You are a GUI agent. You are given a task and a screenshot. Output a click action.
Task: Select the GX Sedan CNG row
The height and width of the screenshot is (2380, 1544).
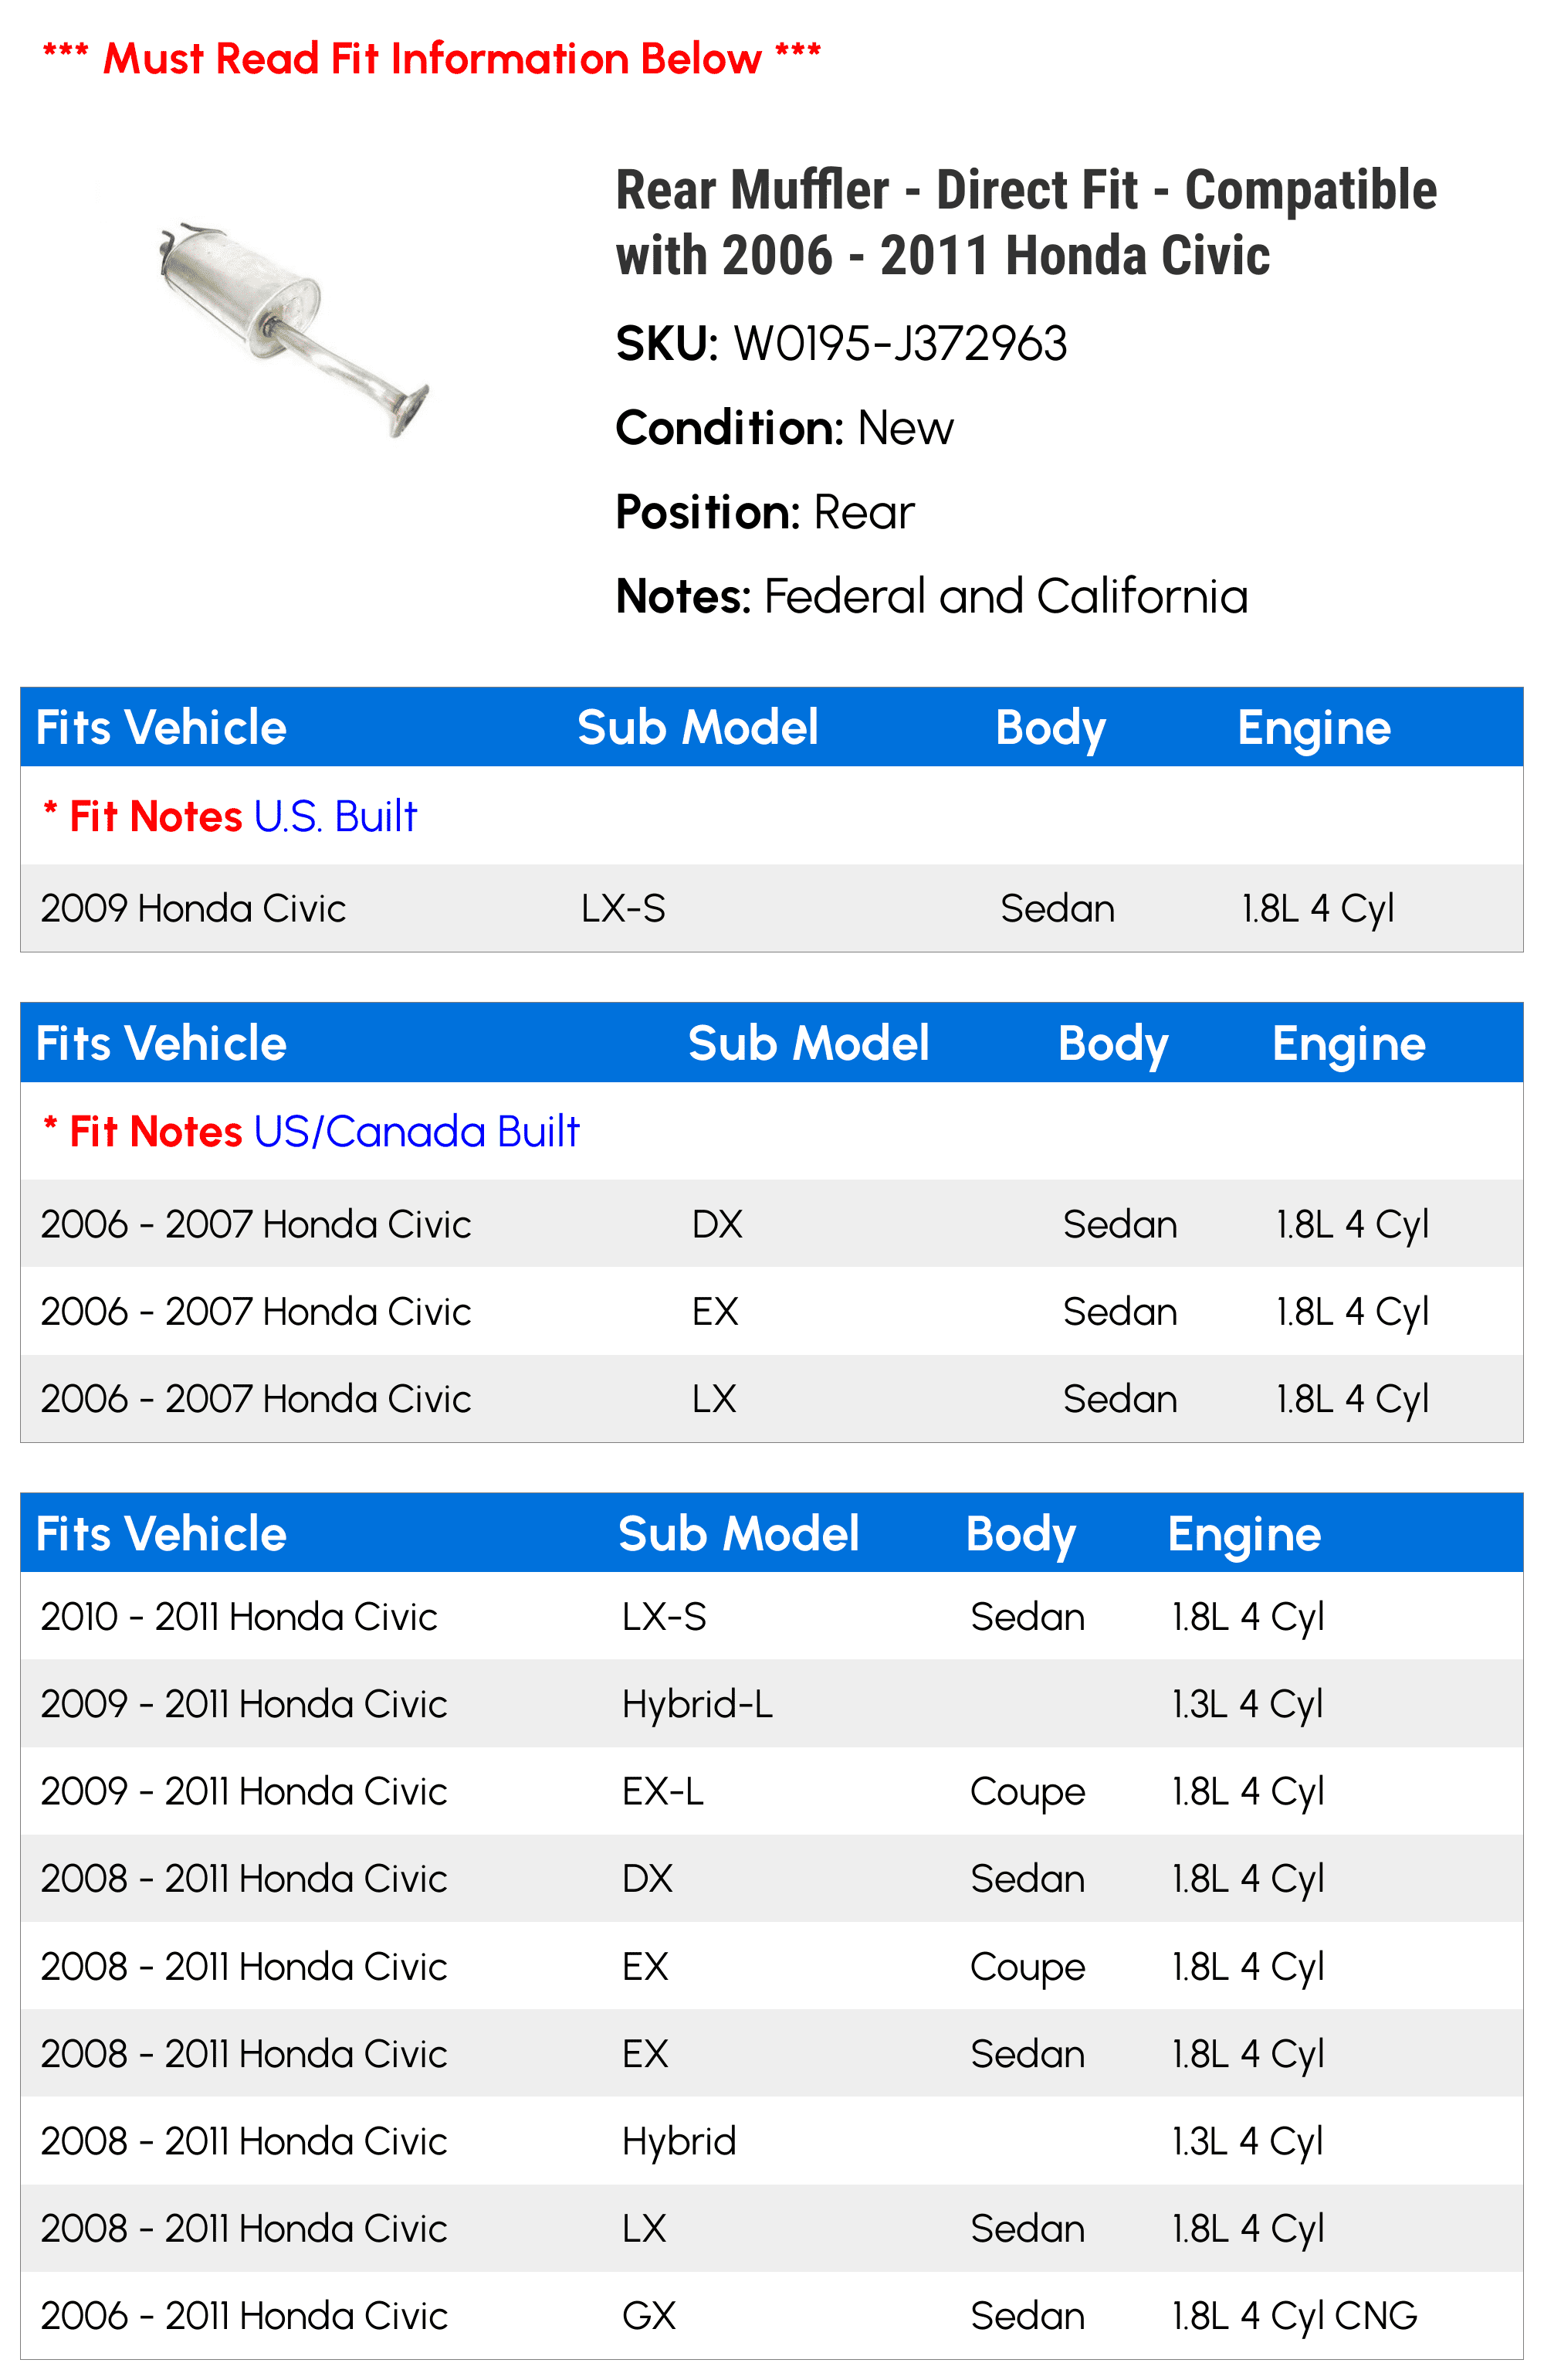771,2316
